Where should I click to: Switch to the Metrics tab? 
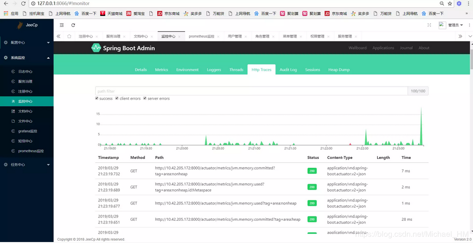click(x=161, y=70)
